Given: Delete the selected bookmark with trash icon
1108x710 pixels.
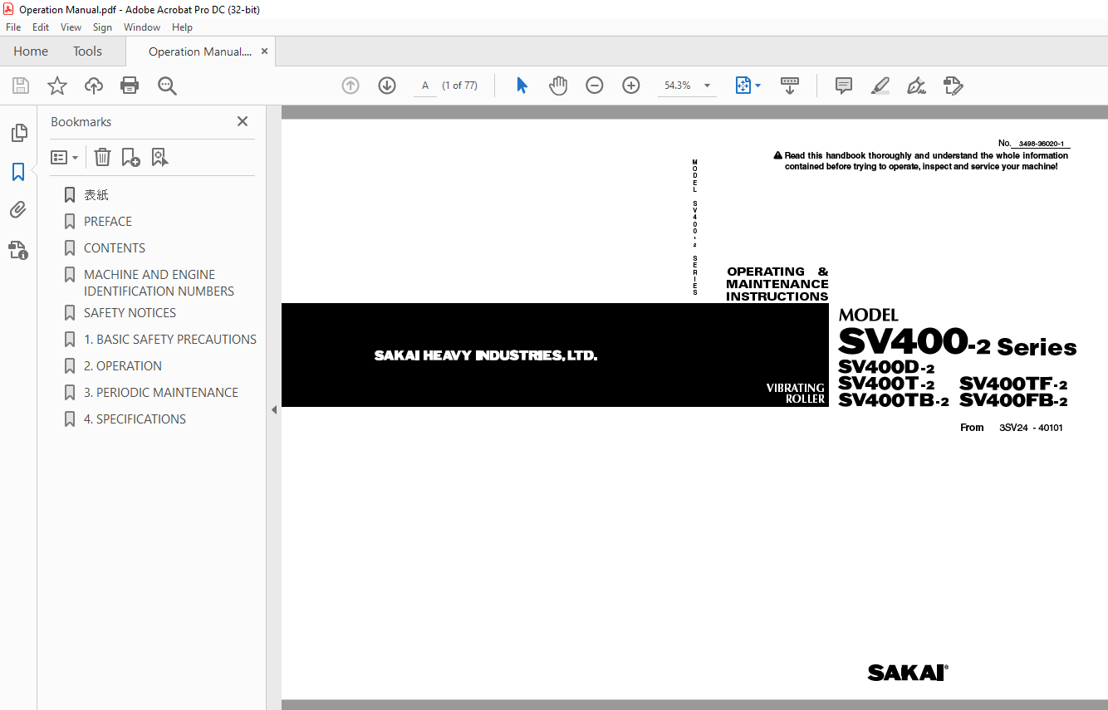Looking at the screenshot, I should [102, 157].
